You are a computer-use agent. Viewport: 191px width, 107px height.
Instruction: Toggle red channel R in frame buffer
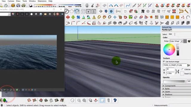(18, 14)
